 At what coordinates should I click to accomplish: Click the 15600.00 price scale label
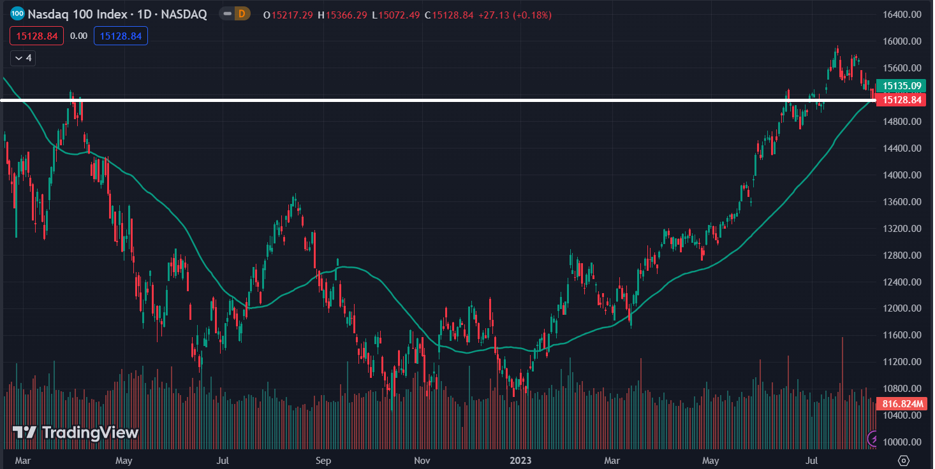click(x=903, y=68)
